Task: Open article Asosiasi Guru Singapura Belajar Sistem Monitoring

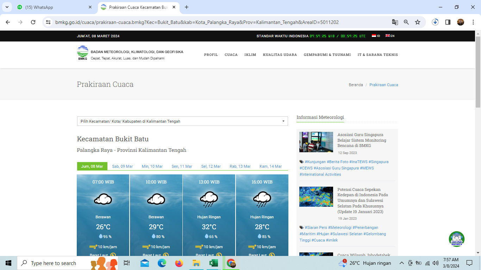Action: click(362, 140)
